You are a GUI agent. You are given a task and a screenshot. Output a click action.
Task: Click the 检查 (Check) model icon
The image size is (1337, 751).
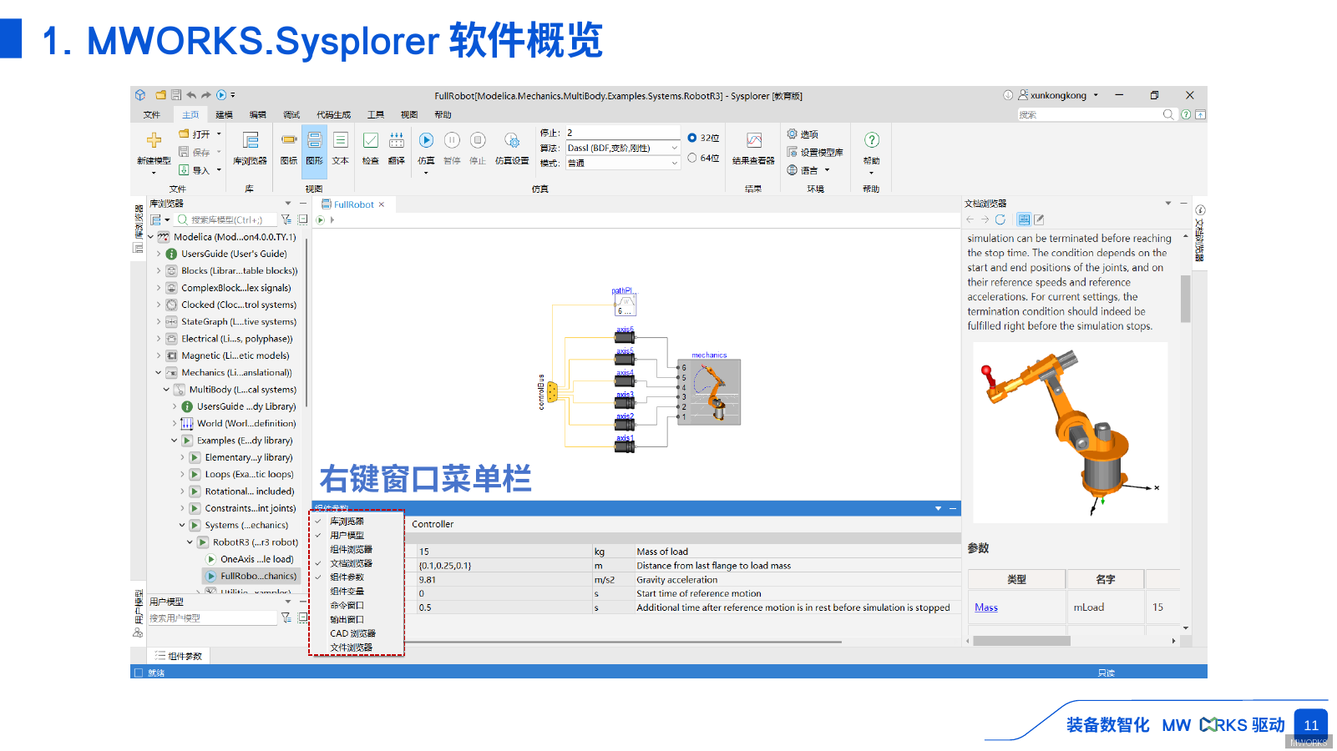pos(371,141)
